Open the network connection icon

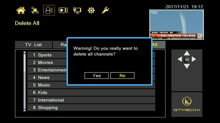pyautogui.click(x=77, y=10)
